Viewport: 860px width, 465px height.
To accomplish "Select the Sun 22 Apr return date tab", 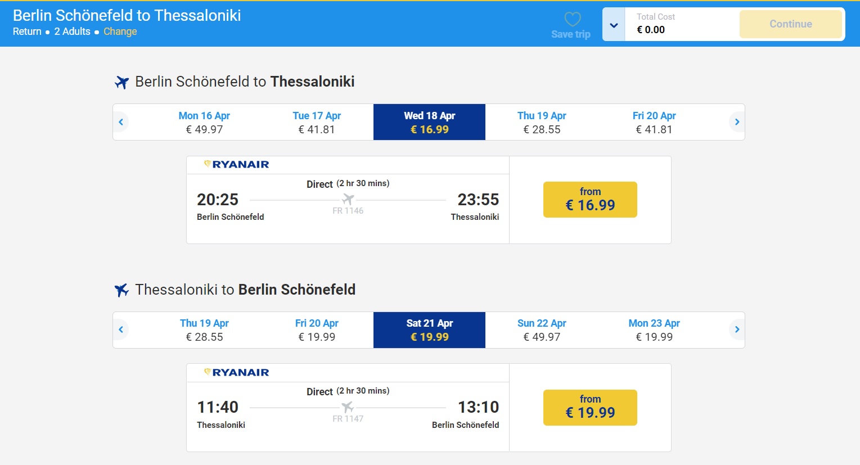I will click(542, 330).
